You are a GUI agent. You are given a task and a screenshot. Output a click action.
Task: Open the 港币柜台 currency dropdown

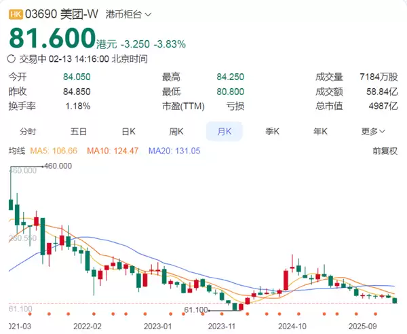[x=129, y=14]
